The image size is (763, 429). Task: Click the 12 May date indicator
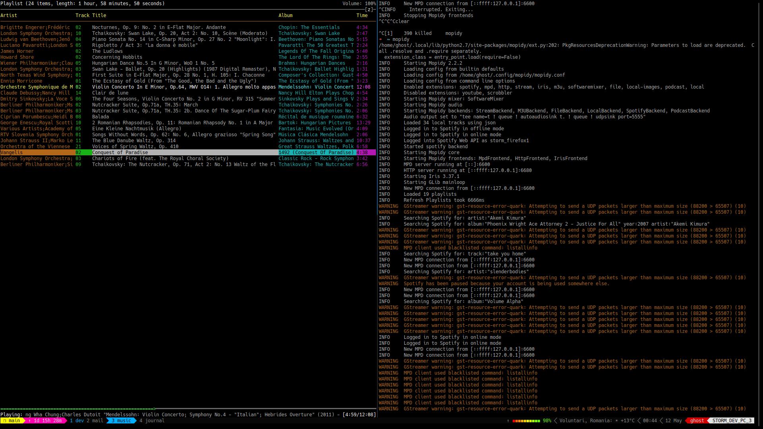[x=673, y=420]
